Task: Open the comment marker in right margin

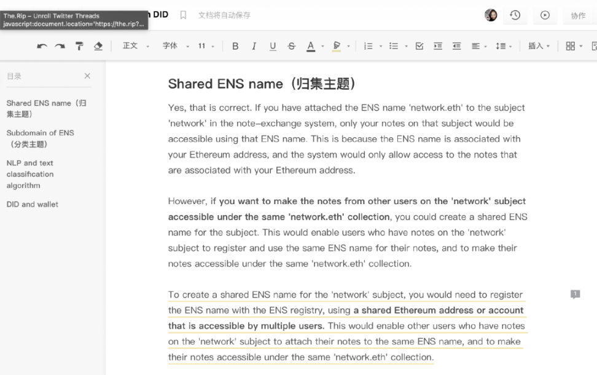Action: (575, 294)
